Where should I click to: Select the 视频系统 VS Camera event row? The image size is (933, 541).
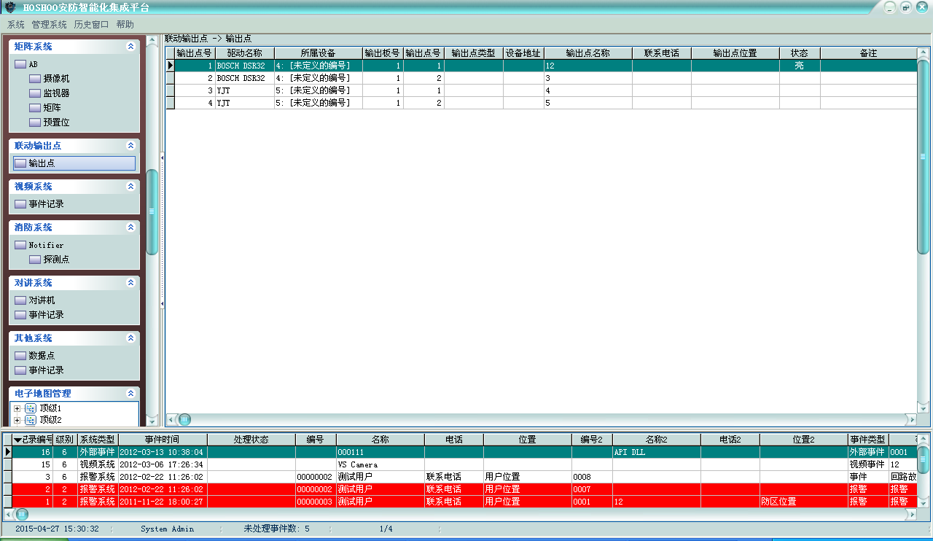pos(364,464)
